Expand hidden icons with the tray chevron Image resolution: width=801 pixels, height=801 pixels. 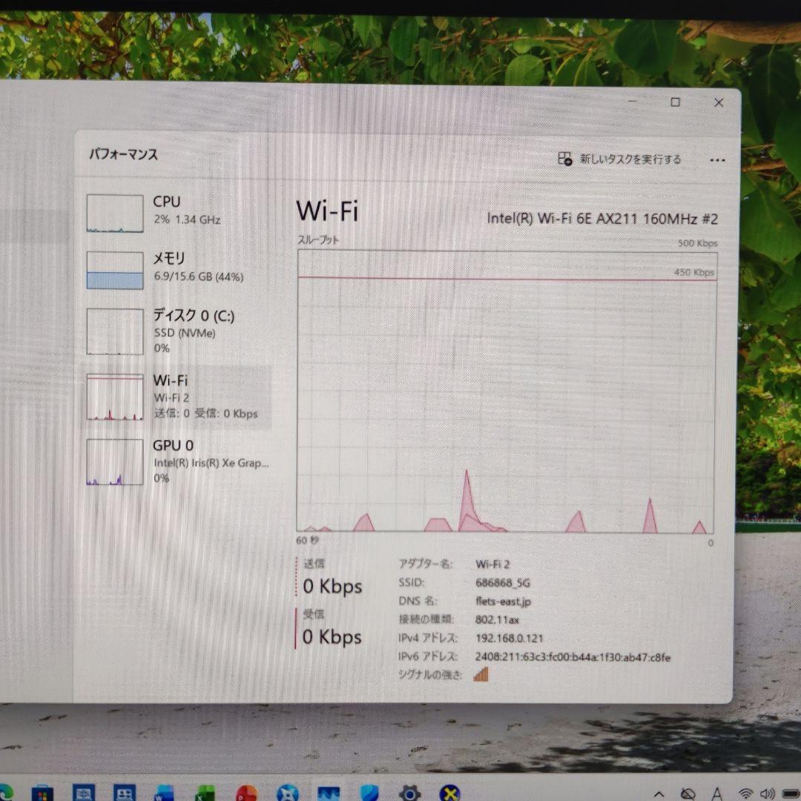tap(659, 791)
